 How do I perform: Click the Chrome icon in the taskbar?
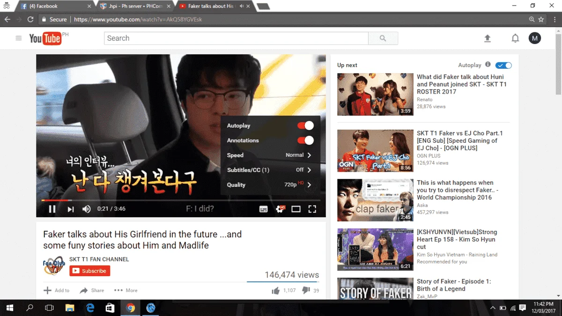[x=131, y=308]
